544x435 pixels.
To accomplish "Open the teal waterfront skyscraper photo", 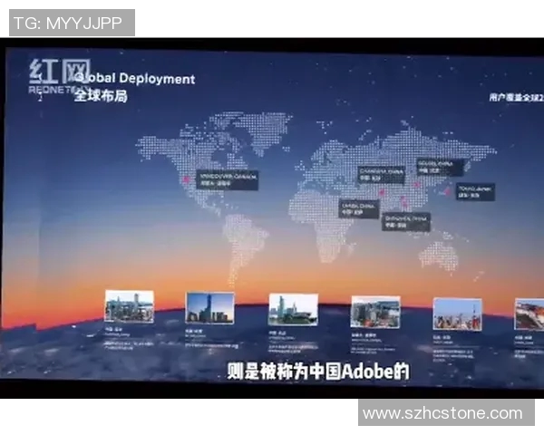I will [x=294, y=310].
